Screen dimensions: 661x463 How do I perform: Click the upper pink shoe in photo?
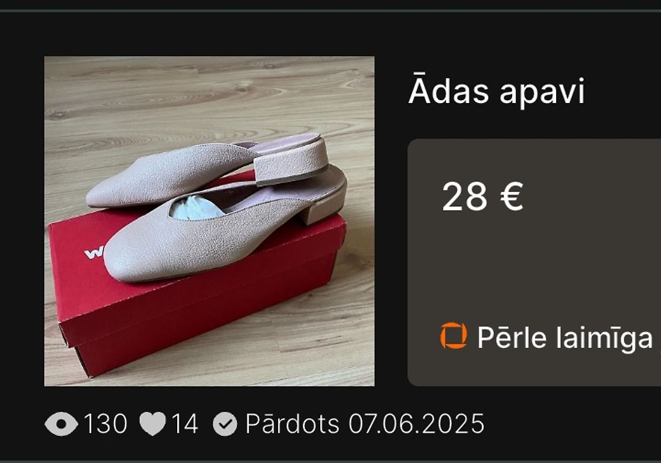click(x=206, y=169)
